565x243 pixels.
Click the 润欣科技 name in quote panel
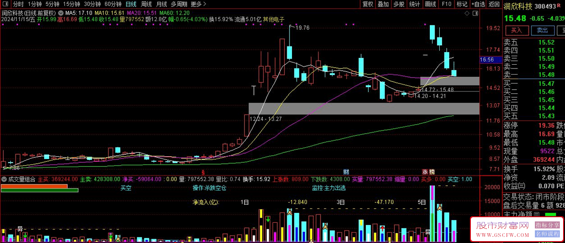(x=518, y=6)
